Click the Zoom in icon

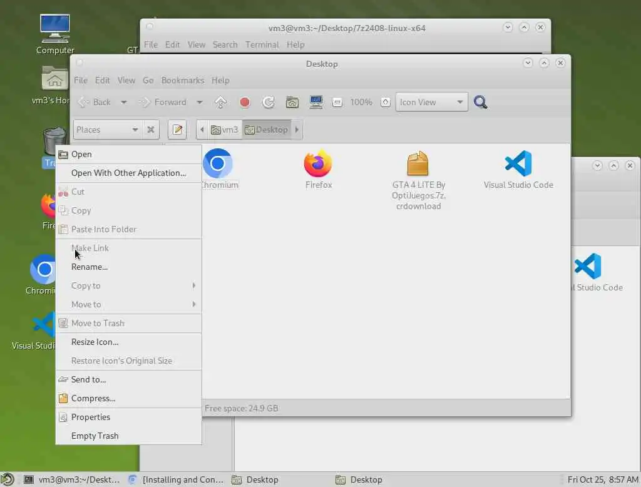coord(385,102)
